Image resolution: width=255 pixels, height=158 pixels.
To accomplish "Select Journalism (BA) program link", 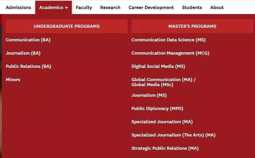I will 23,53.
